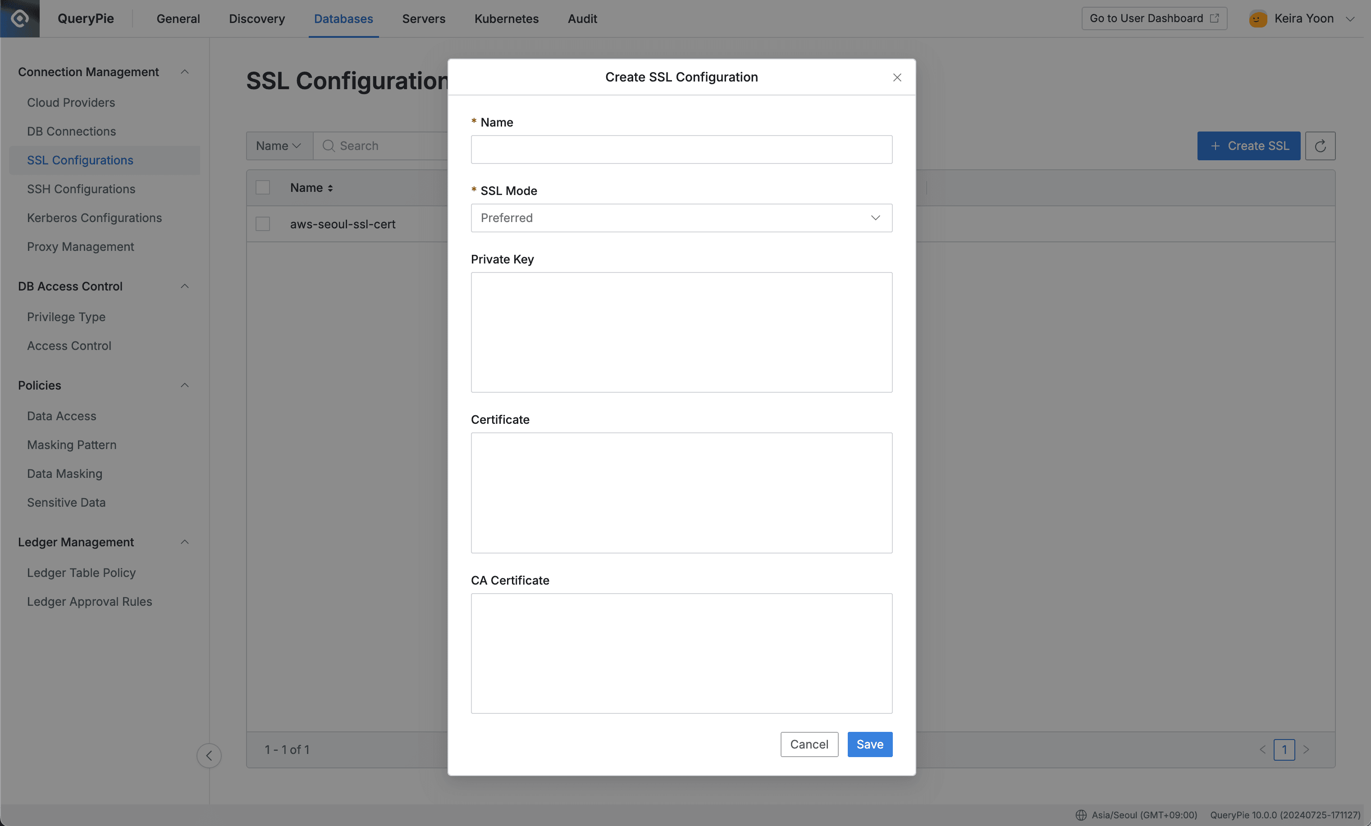The width and height of the screenshot is (1371, 826).
Task: Click the Name input field in the dialog
Action: tap(681, 150)
